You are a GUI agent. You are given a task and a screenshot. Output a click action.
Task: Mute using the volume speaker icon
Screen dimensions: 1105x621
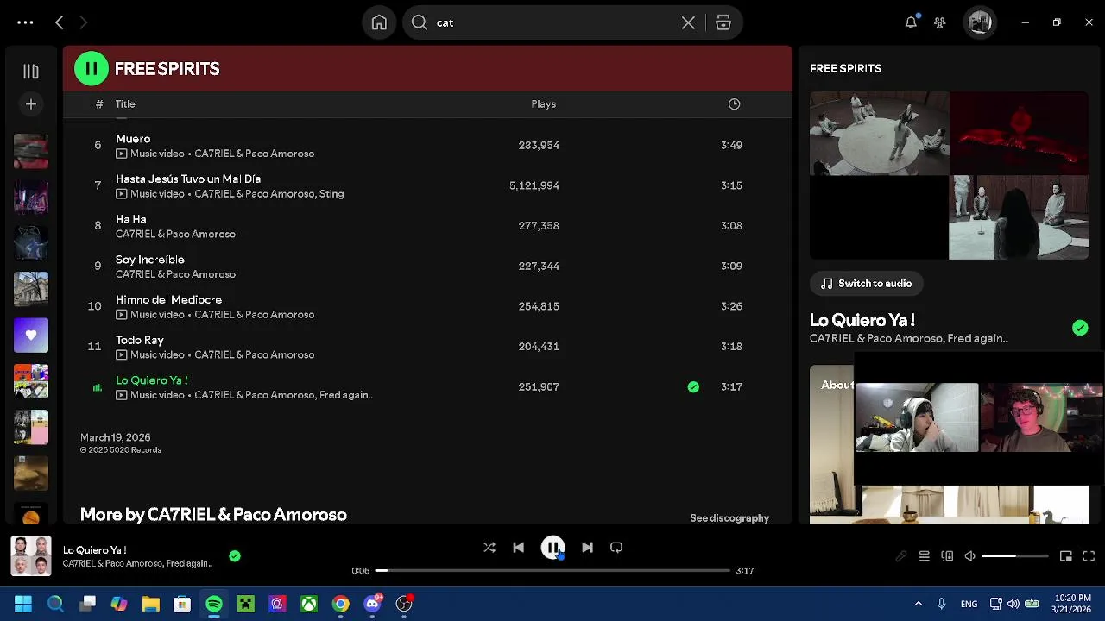tap(970, 556)
